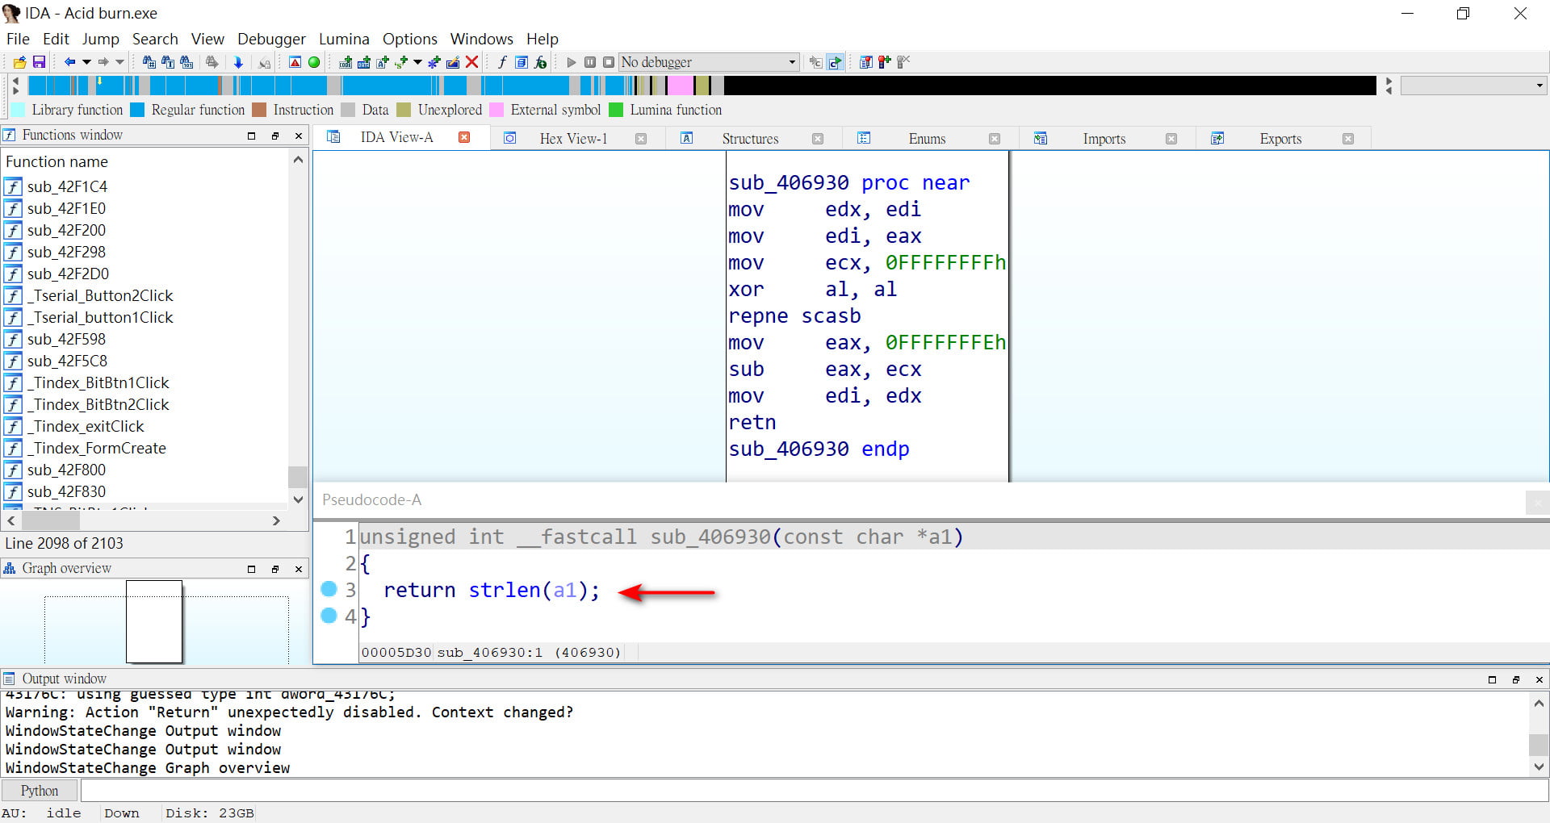Click the pink External symbol band segment

pyautogui.click(x=680, y=86)
